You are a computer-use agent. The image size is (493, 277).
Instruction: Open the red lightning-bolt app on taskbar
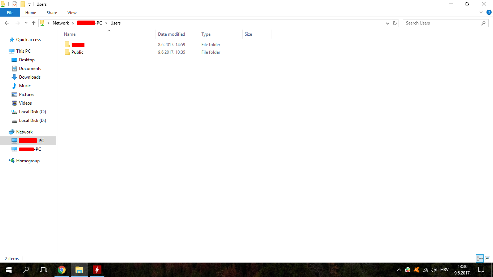pos(97,270)
